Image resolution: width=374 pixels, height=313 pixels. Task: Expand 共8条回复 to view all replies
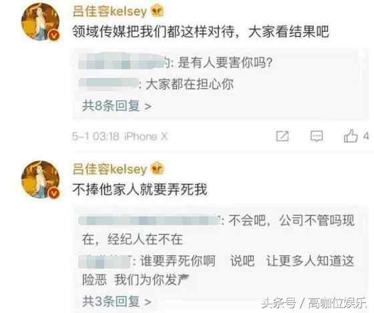(x=117, y=106)
